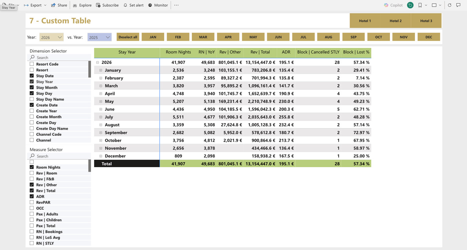Click the Deselect all button
Image resolution: width=467 pixels, height=250 pixels.
tap(128, 37)
